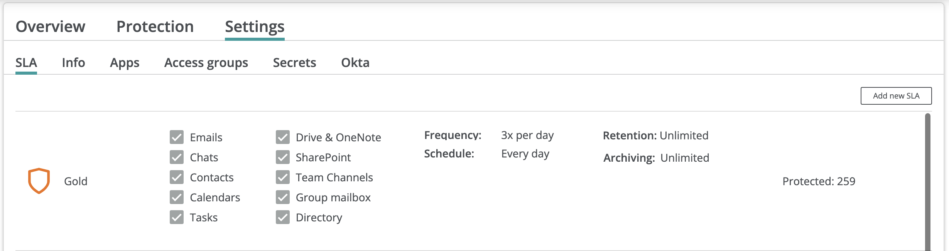Uncheck the Group mailbox checkbox
Image resolution: width=949 pixels, height=251 pixels.
click(283, 197)
